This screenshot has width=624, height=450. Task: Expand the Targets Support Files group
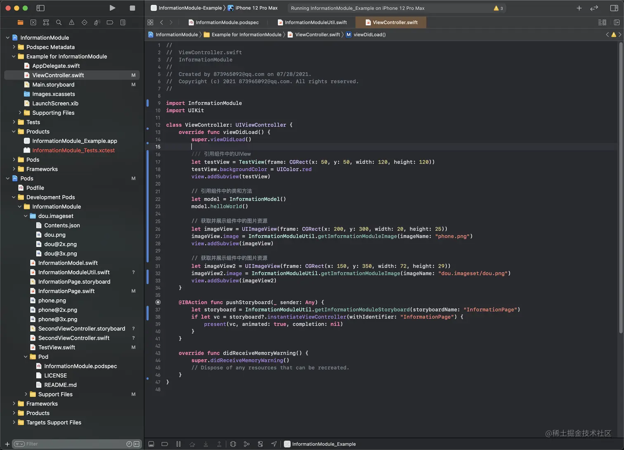coord(14,422)
